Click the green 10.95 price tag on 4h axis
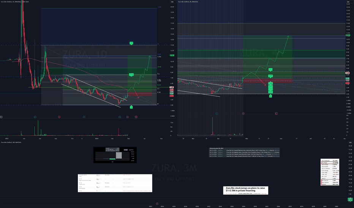Image resolution: width=354 pixels, height=208 pixels. 348,35
